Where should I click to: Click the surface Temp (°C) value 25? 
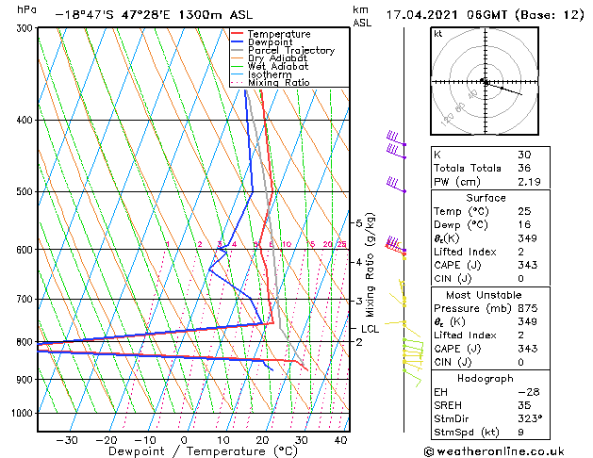[x=524, y=211]
